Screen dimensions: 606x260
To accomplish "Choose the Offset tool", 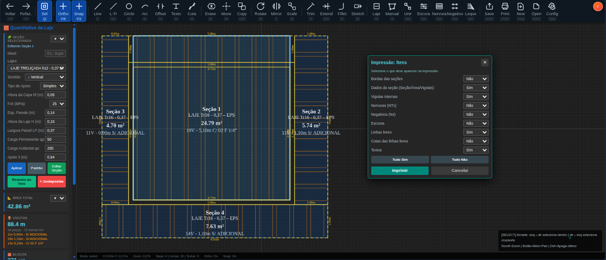I will (161, 11).
